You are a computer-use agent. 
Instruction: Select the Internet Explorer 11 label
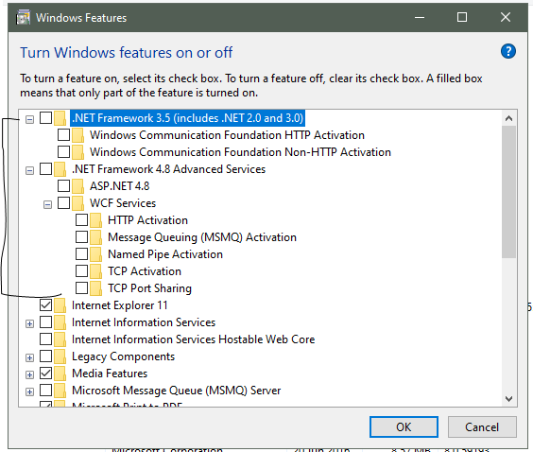point(120,305)
